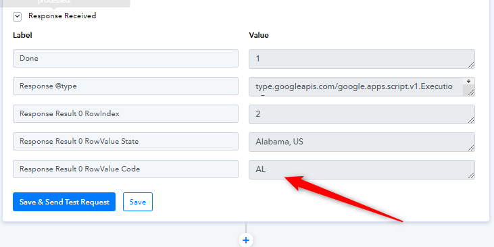Click the scroll stepper in @type value
This screenshot has height=247, width=494.
(x=469, y=81)
